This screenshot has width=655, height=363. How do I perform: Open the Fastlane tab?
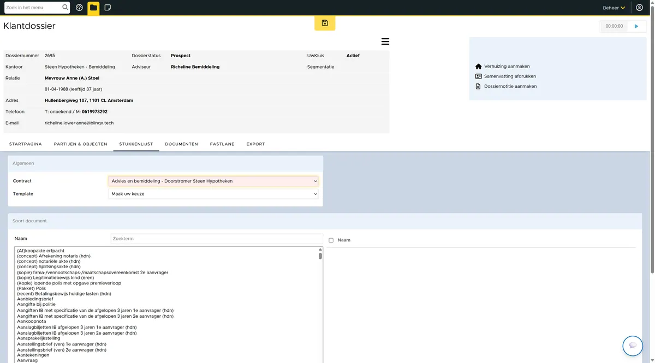pyautogui.click(x=222, y=144)
